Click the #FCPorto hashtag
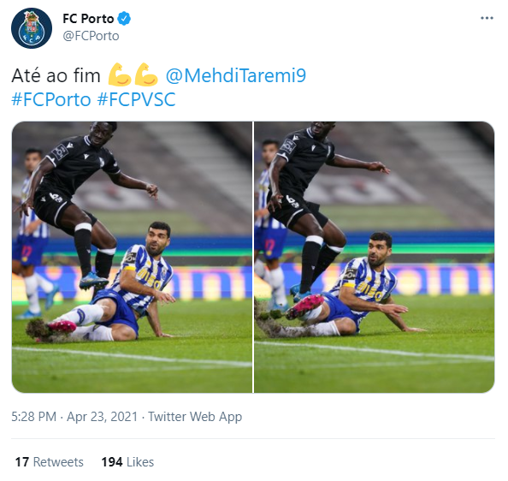508x481 pixels. click(51, 99)
